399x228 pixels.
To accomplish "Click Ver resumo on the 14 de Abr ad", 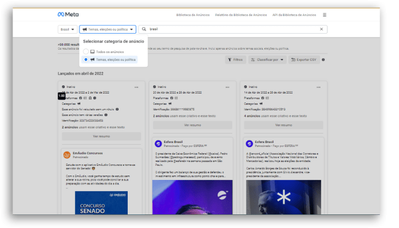I will coord(283,125).
